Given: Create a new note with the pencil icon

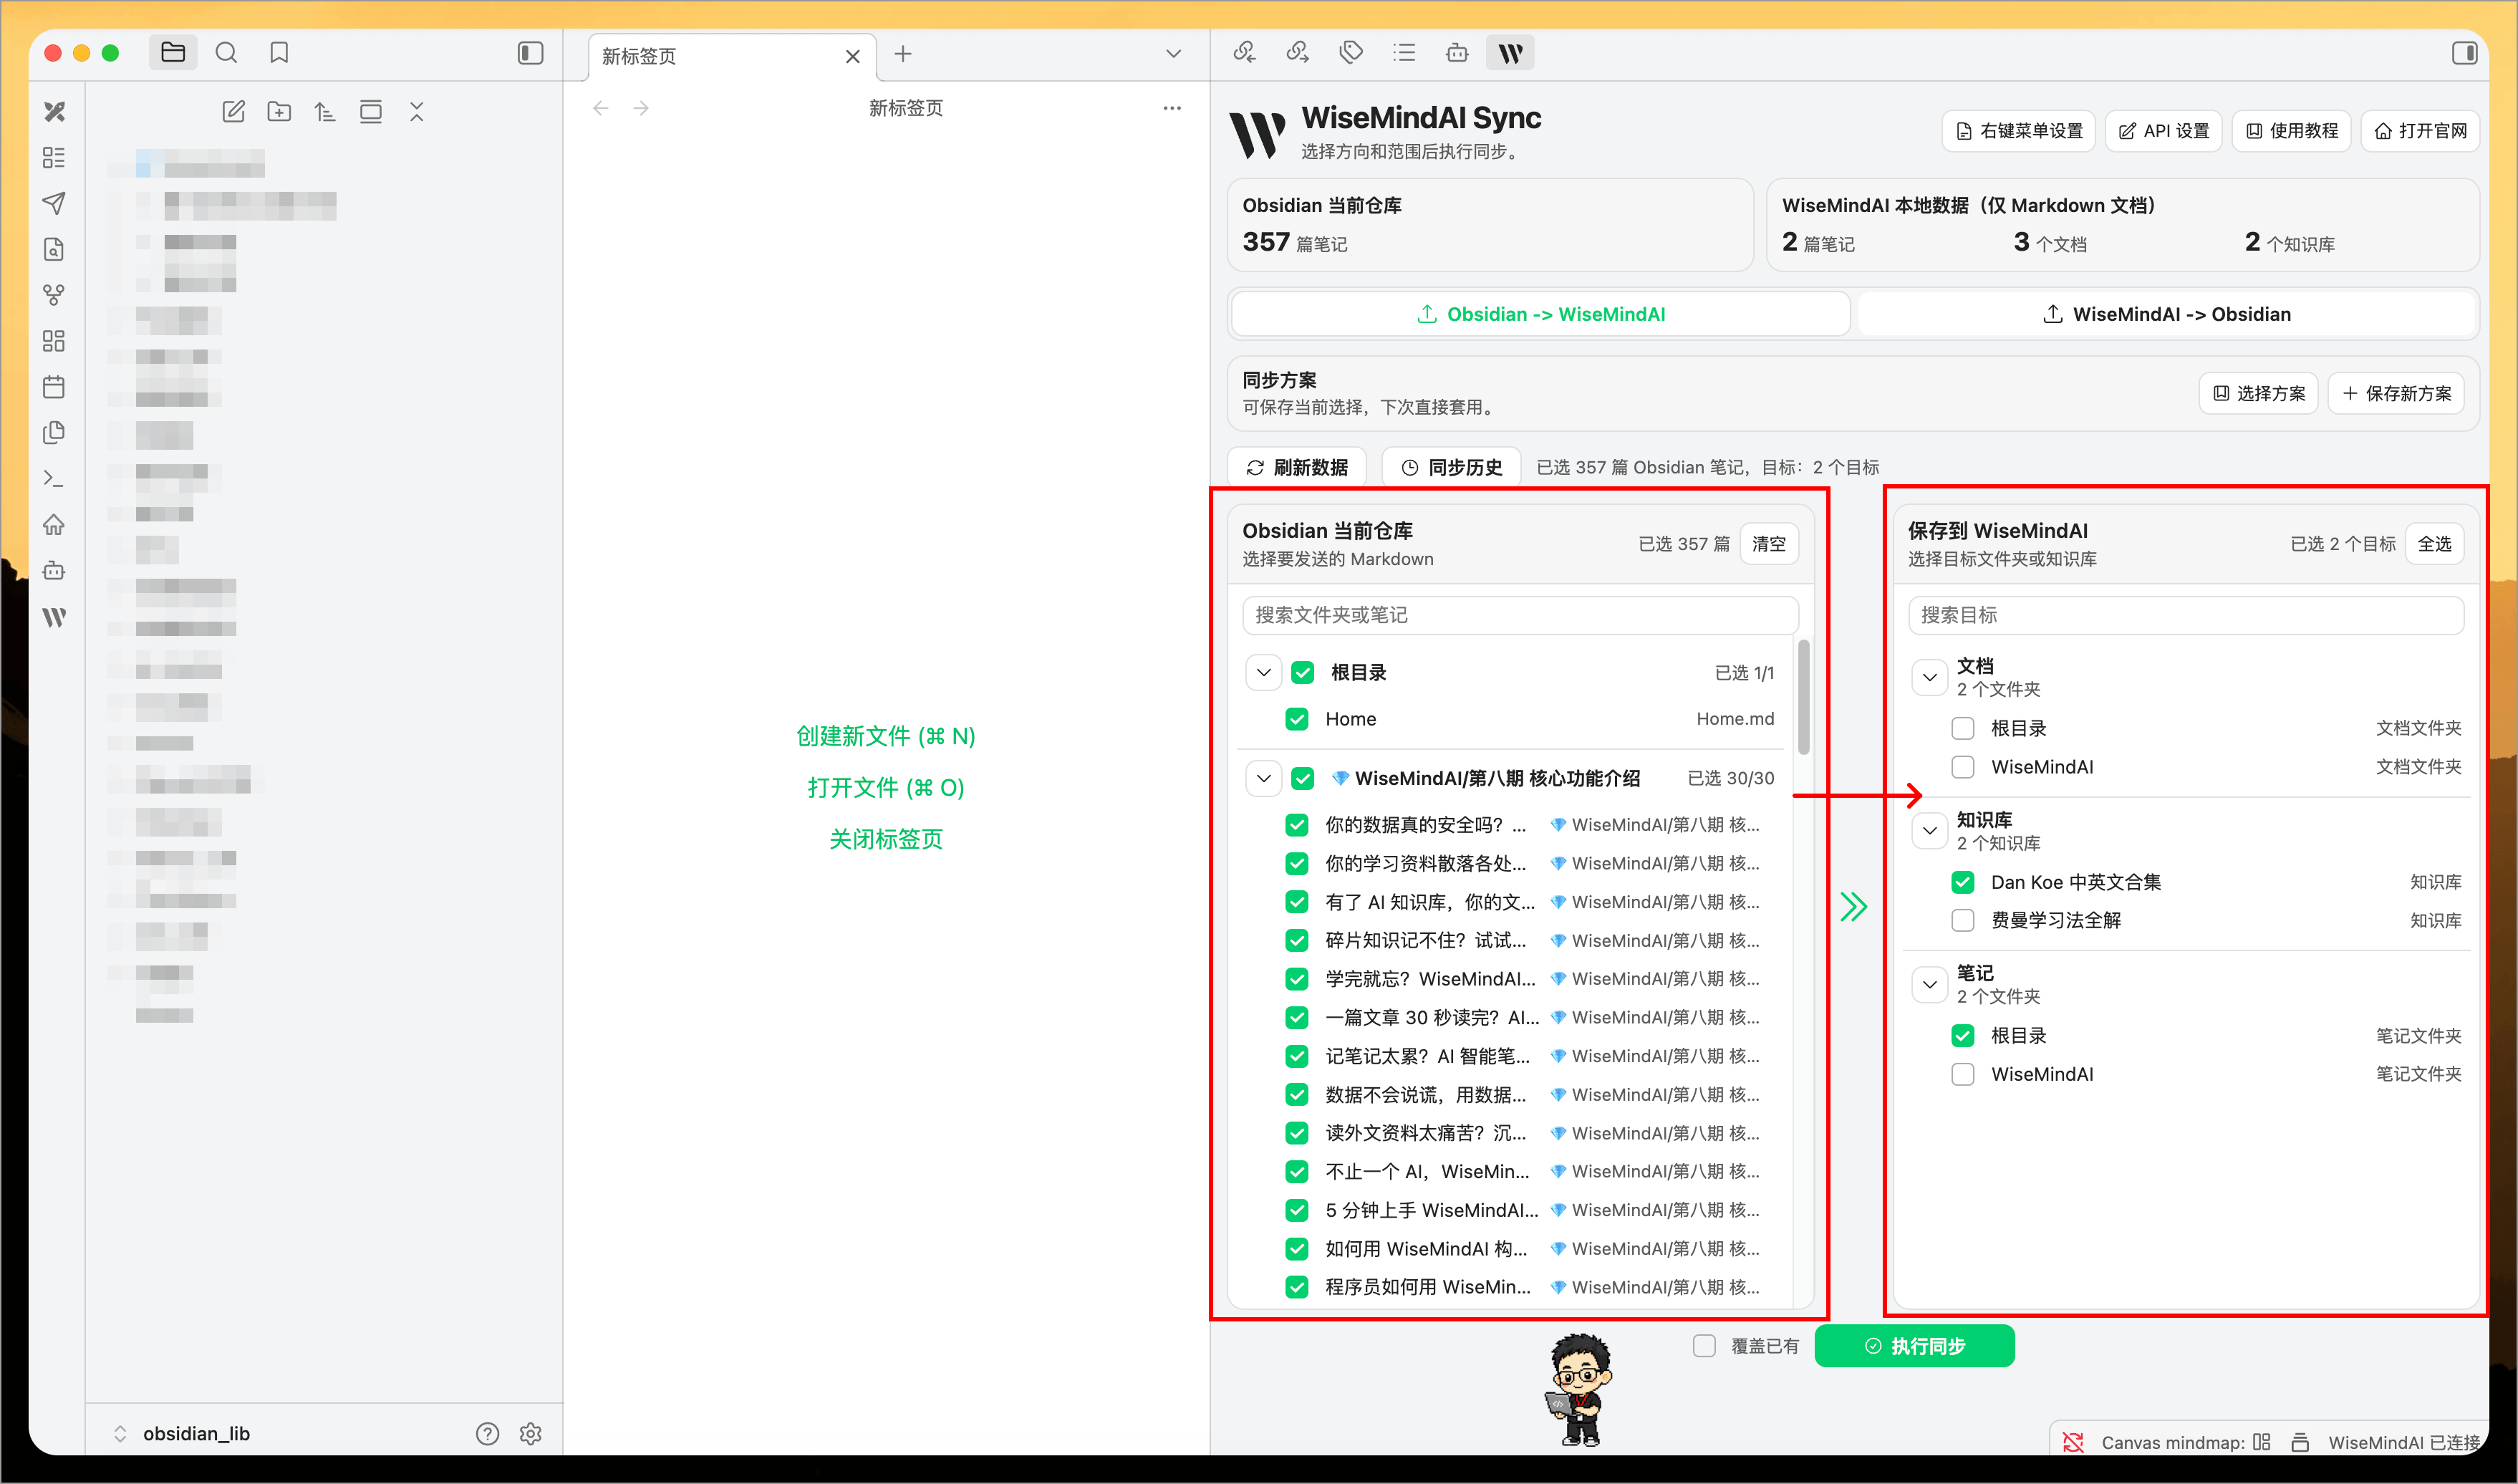Looking at the screenshot, I should [x=233, y=112].
